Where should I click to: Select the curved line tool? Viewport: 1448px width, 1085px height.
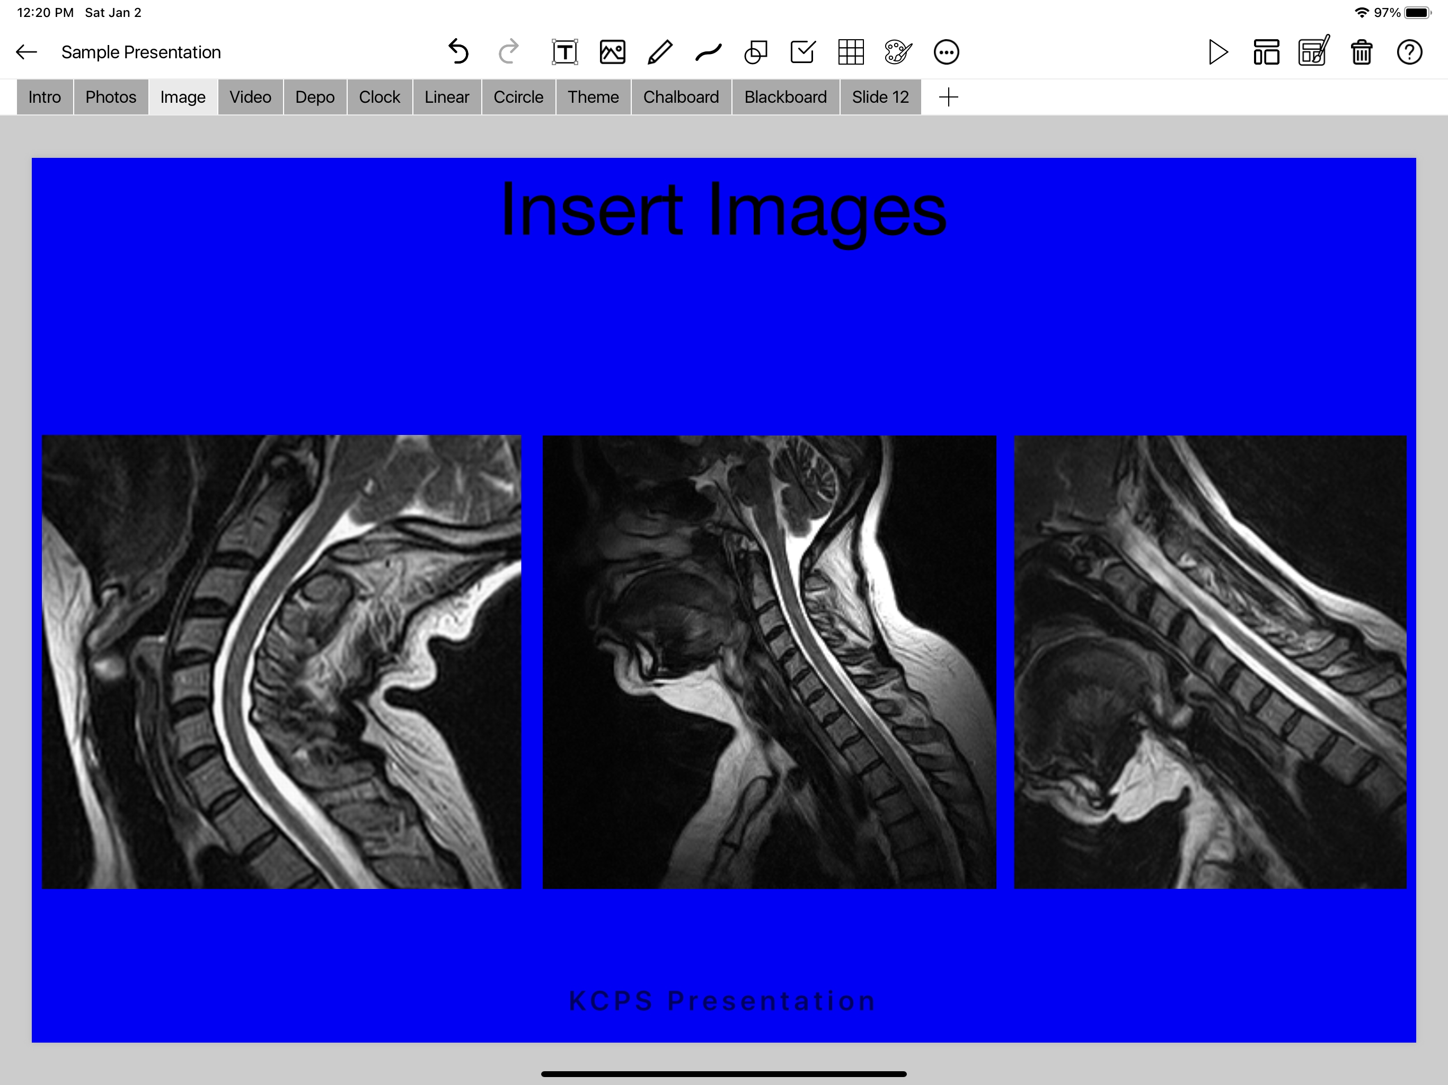click(x=708, y=52)
